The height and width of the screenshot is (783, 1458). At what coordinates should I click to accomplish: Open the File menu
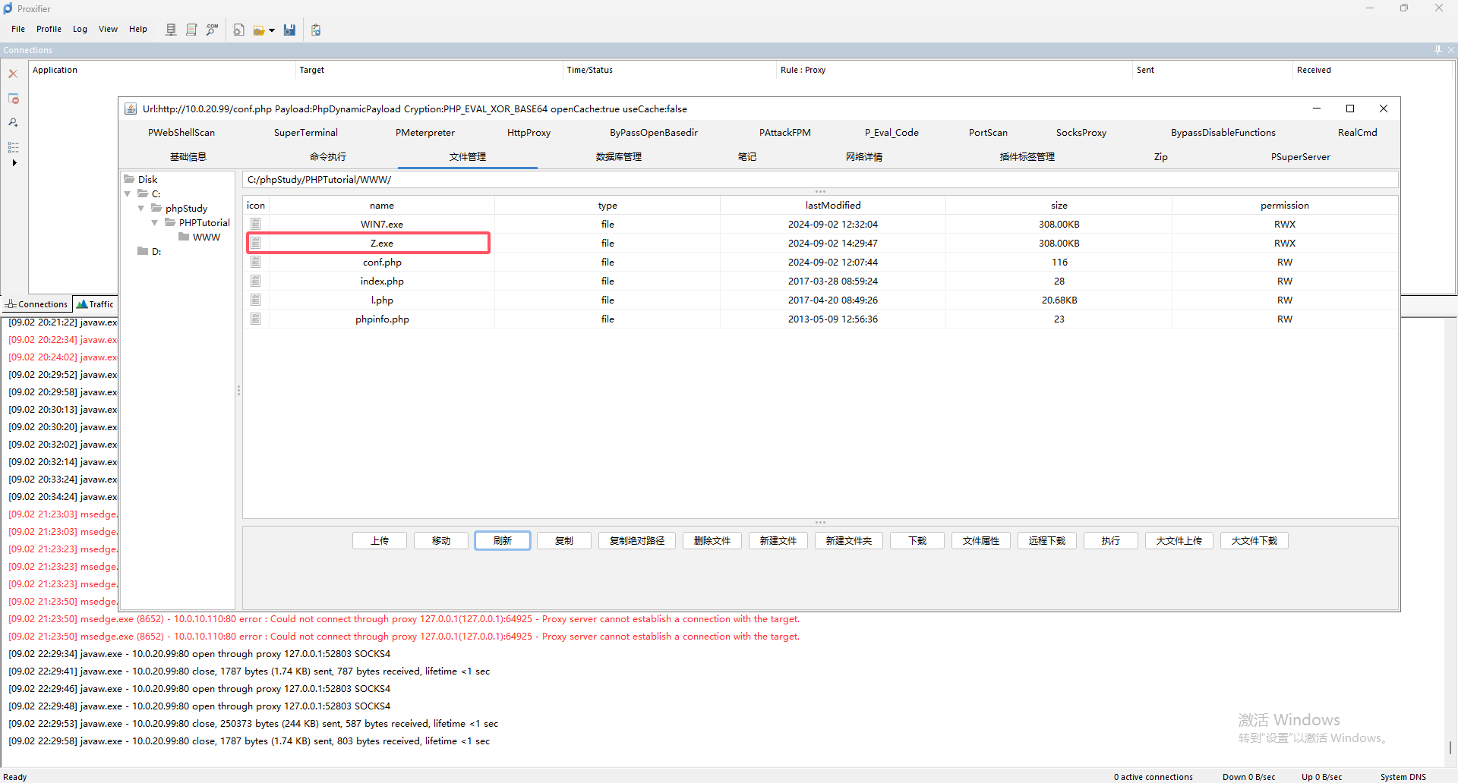[18, 29]
